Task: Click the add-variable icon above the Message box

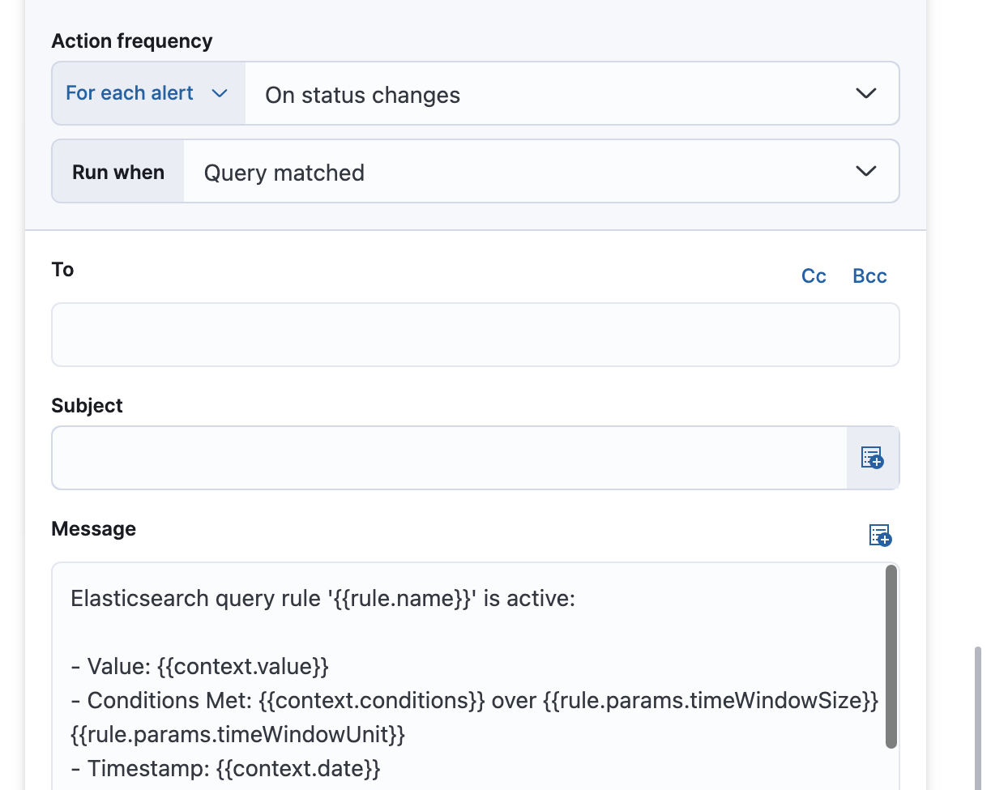Action: (x=878, y=536)
